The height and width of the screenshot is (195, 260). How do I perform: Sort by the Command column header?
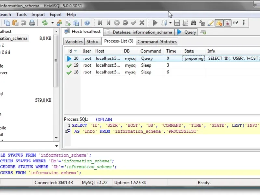151,51
